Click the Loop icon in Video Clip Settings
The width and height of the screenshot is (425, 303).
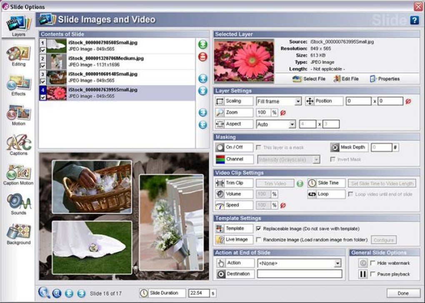[x=312, y=194]
